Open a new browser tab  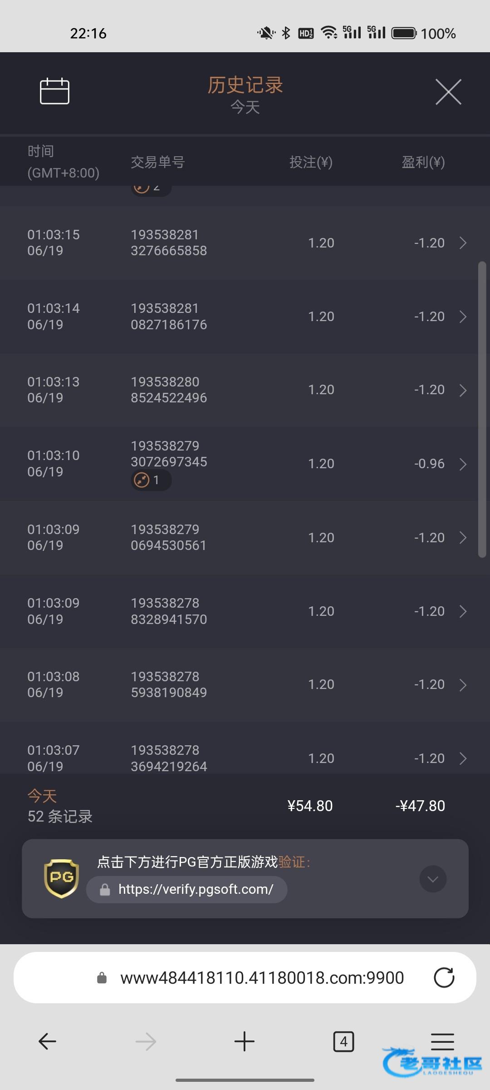click(245, 1041)
